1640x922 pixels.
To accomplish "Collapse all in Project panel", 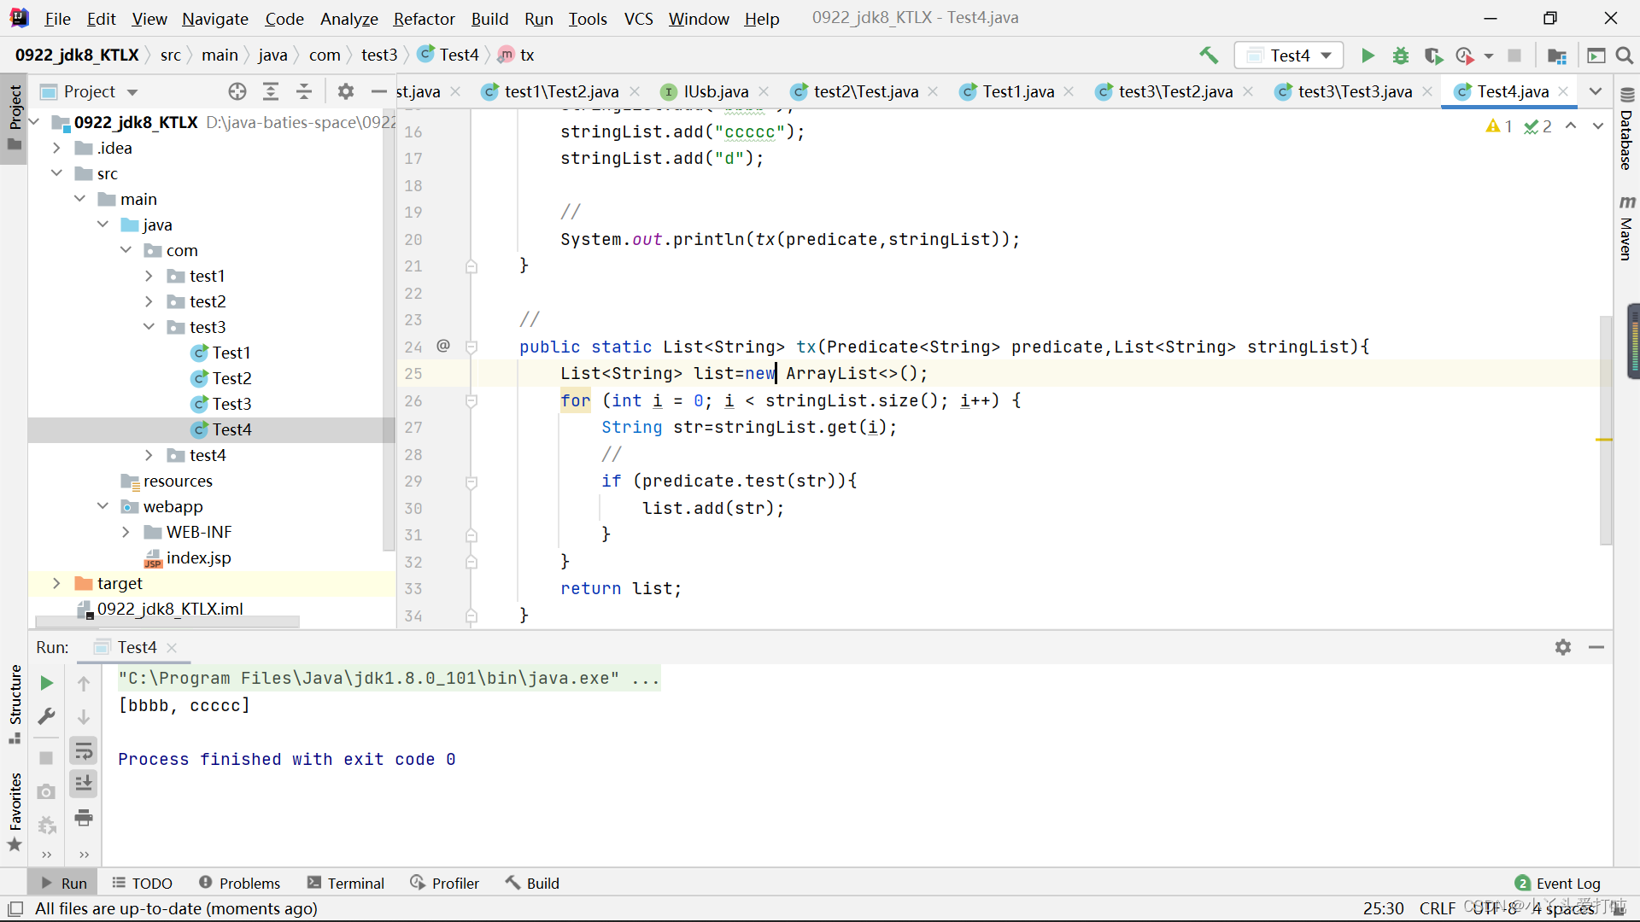I will click(304, 91).
